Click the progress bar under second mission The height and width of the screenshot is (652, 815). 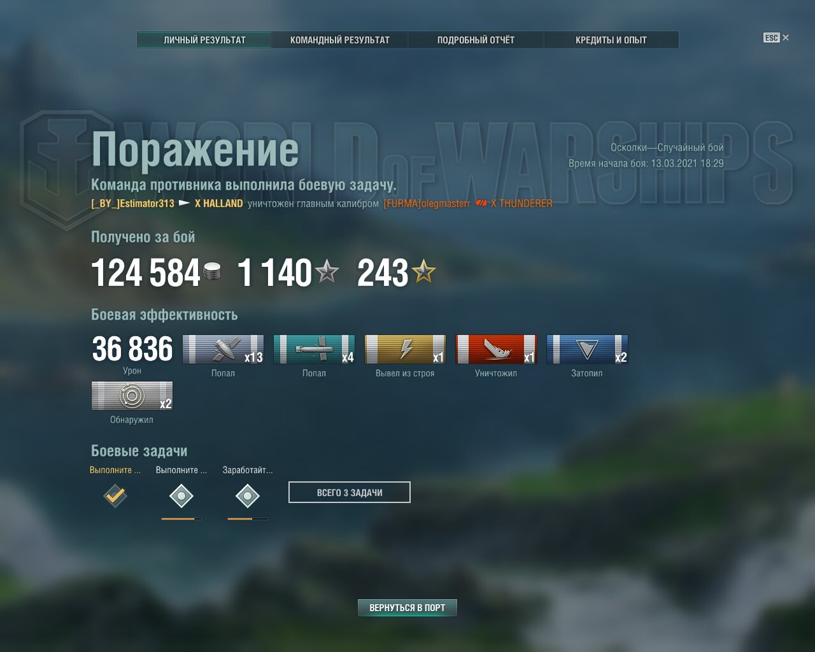pyautogui.click(x=181, y=519)
